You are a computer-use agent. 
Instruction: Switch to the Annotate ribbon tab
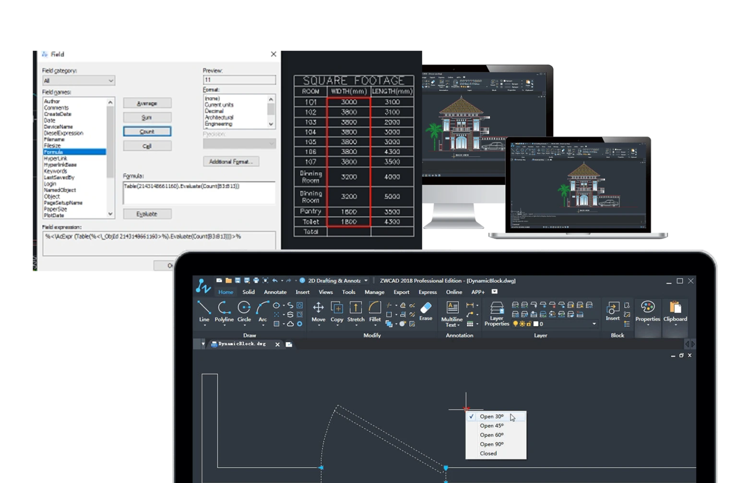pyautogui.click(x=275, y=292)
